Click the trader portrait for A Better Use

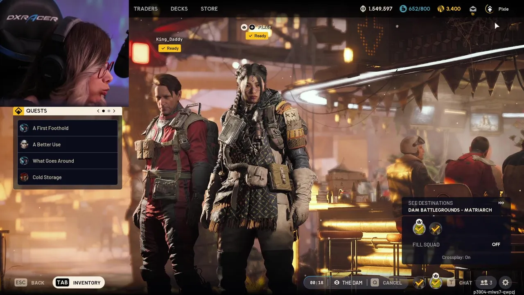pyautogui.click(x=24, y=144)
